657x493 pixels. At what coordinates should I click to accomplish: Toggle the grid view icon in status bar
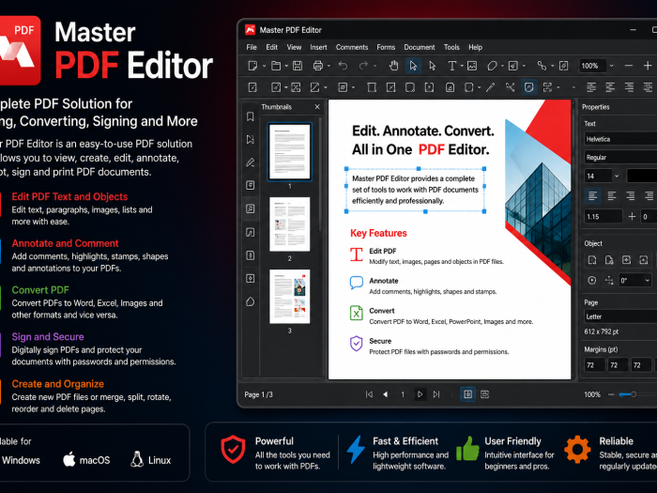[x=484, y=394]
